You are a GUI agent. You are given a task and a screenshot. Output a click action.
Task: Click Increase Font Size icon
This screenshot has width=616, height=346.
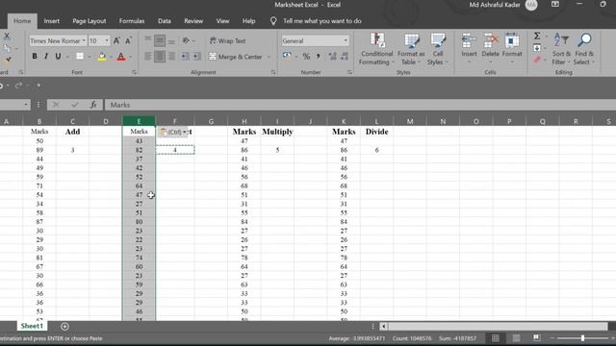pos(116,40)
